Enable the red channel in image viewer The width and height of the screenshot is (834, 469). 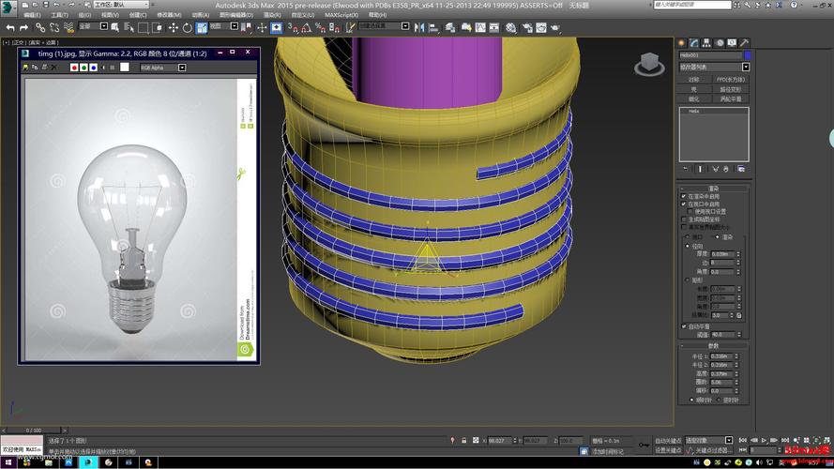[x=73, y=68]
